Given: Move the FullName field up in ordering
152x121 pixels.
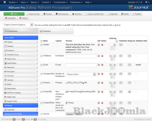Looking at the screenshot, I should click(111, 56).
